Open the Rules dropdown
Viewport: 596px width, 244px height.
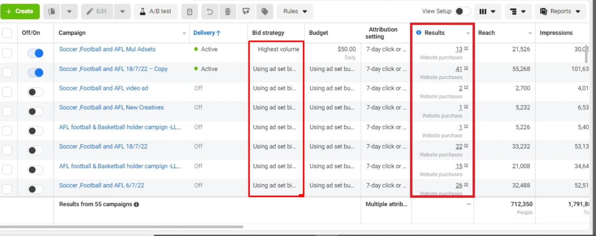(295, 12)
